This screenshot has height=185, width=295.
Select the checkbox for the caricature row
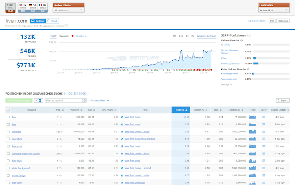[x=8, y=139]
